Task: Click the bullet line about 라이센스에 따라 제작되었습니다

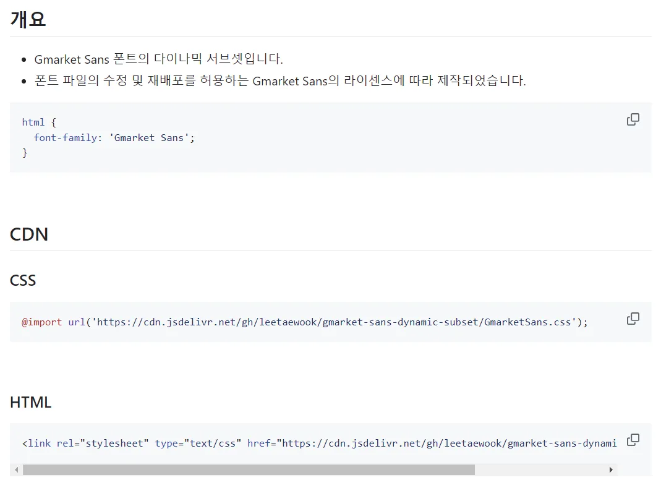Action: point(280,80)
